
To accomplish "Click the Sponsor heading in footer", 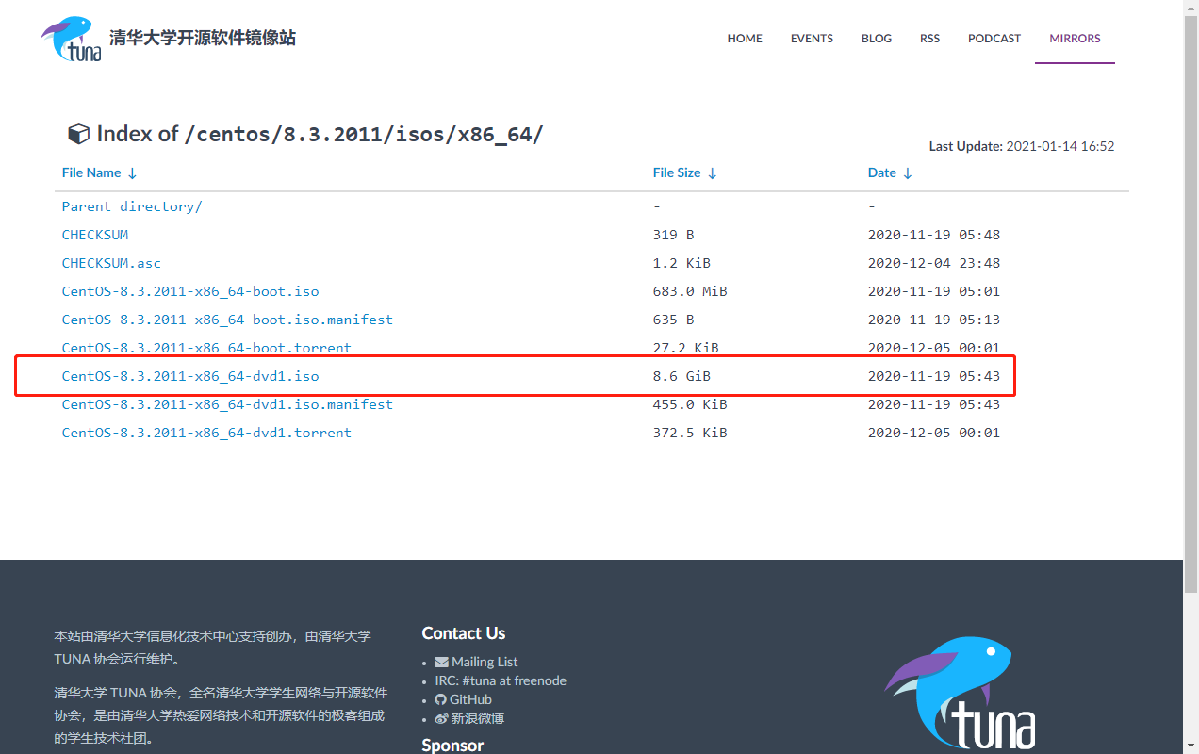I will click(x=452, y=745).
